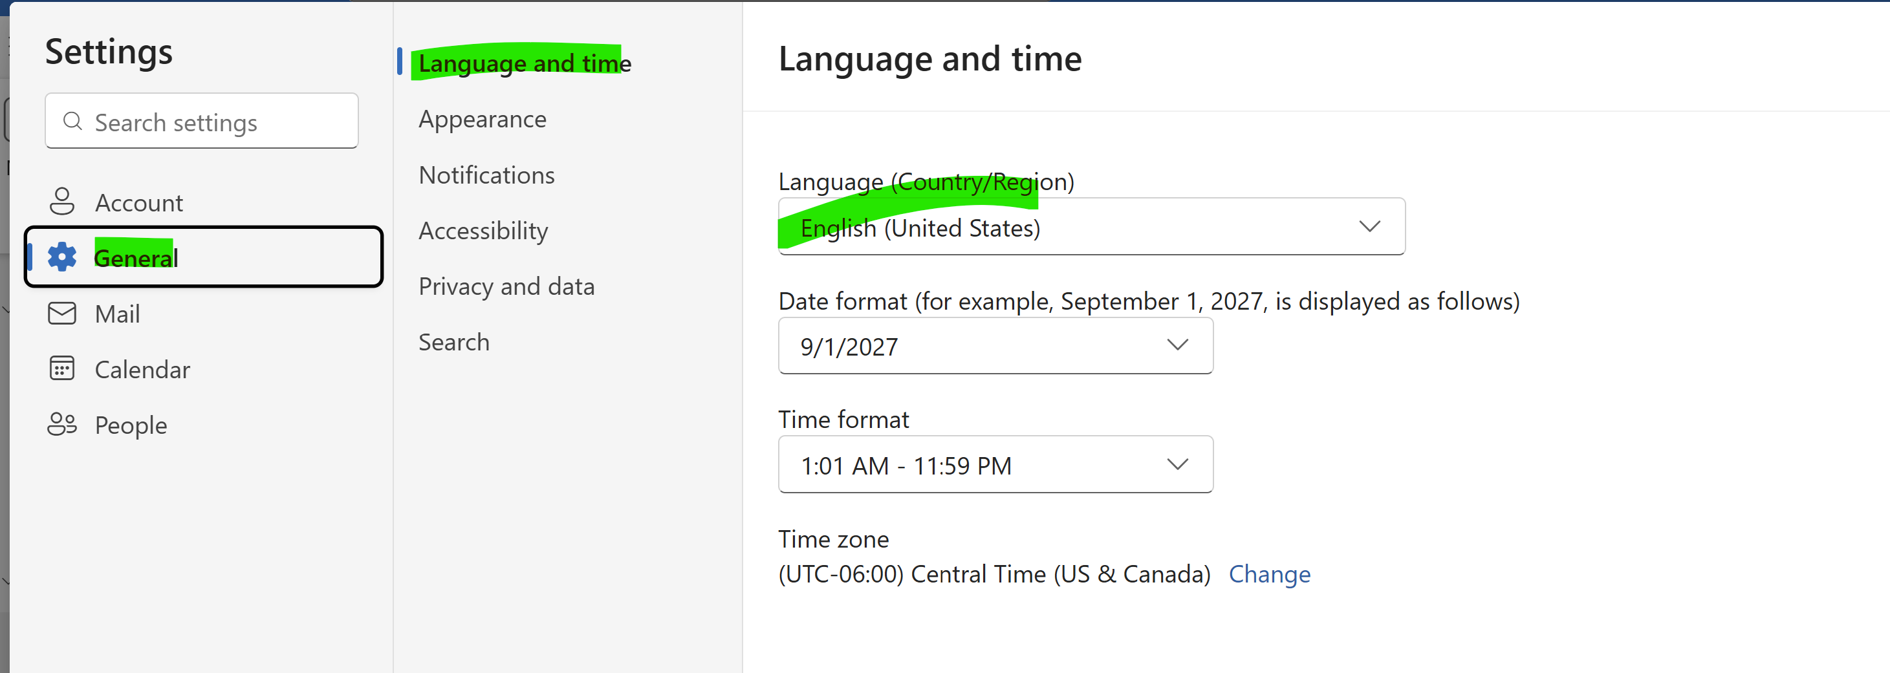Click the Mail envelope icon
Screen dimensions: 1890x673
point(61,313)
